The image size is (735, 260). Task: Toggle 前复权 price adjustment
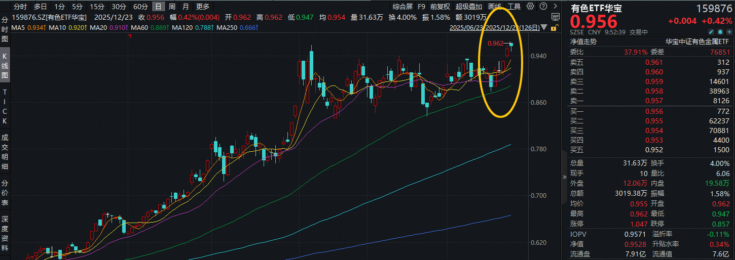[x=439, y=7]
